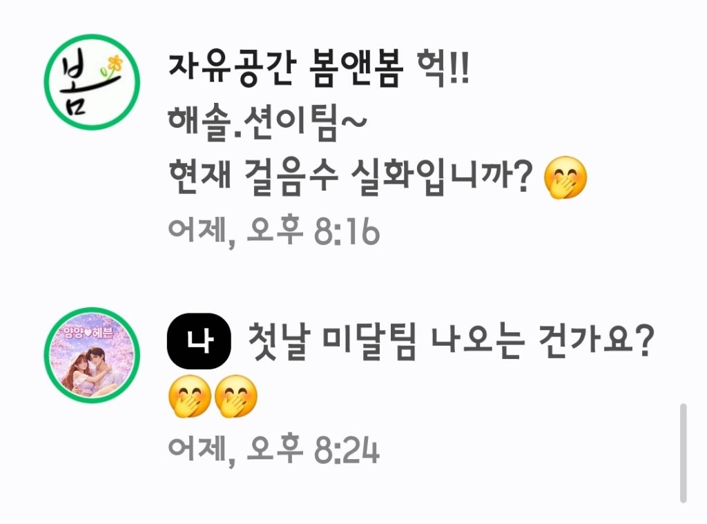The height and width of the screenshot is (524, 707).
Task: Tap the emoji after 실화입니까?
Action: [x=565, y=177]
